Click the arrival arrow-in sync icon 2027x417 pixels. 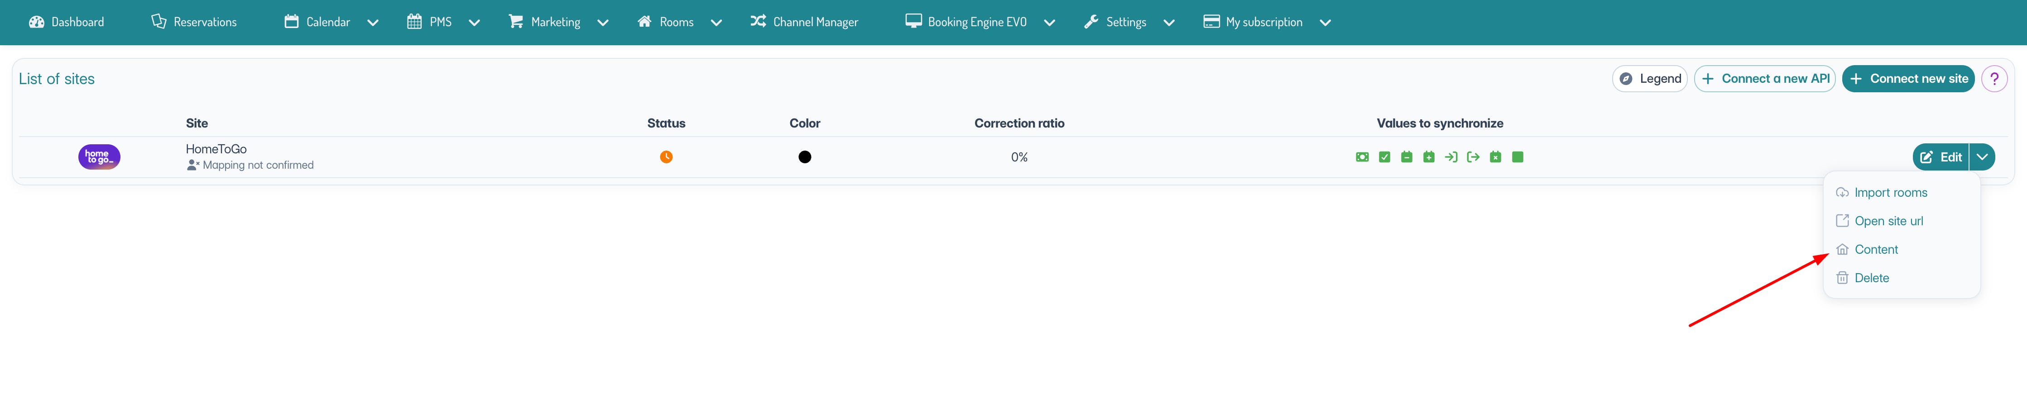[1451, 157]
